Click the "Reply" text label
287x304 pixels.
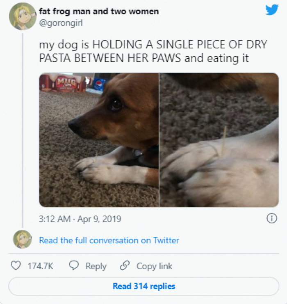(x=96, y=266)
